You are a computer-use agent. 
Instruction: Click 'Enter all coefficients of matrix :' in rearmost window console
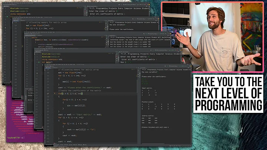(108, 14)
